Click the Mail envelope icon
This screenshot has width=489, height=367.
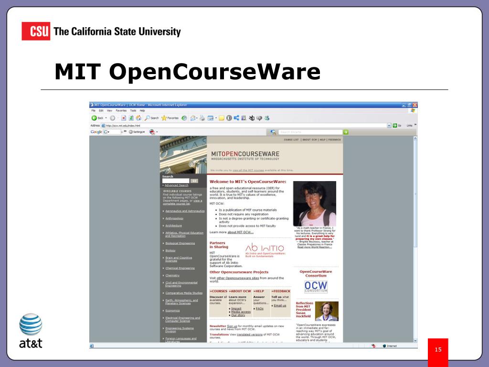(193, 118)
